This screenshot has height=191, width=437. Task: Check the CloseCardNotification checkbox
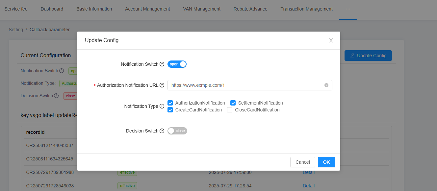230,110
